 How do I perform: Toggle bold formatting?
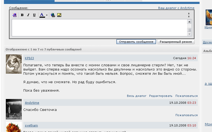22,15
